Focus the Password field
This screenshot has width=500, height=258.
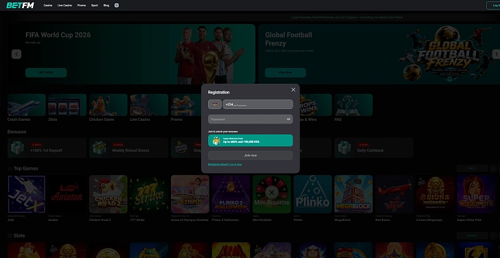point(250,119)
